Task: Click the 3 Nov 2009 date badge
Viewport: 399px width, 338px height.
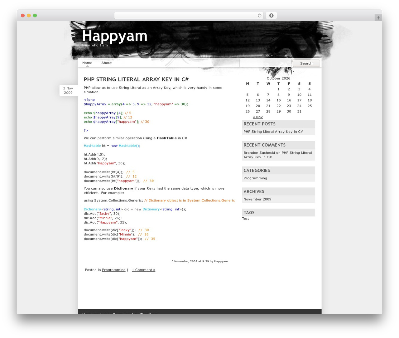Action: [68, 90]
